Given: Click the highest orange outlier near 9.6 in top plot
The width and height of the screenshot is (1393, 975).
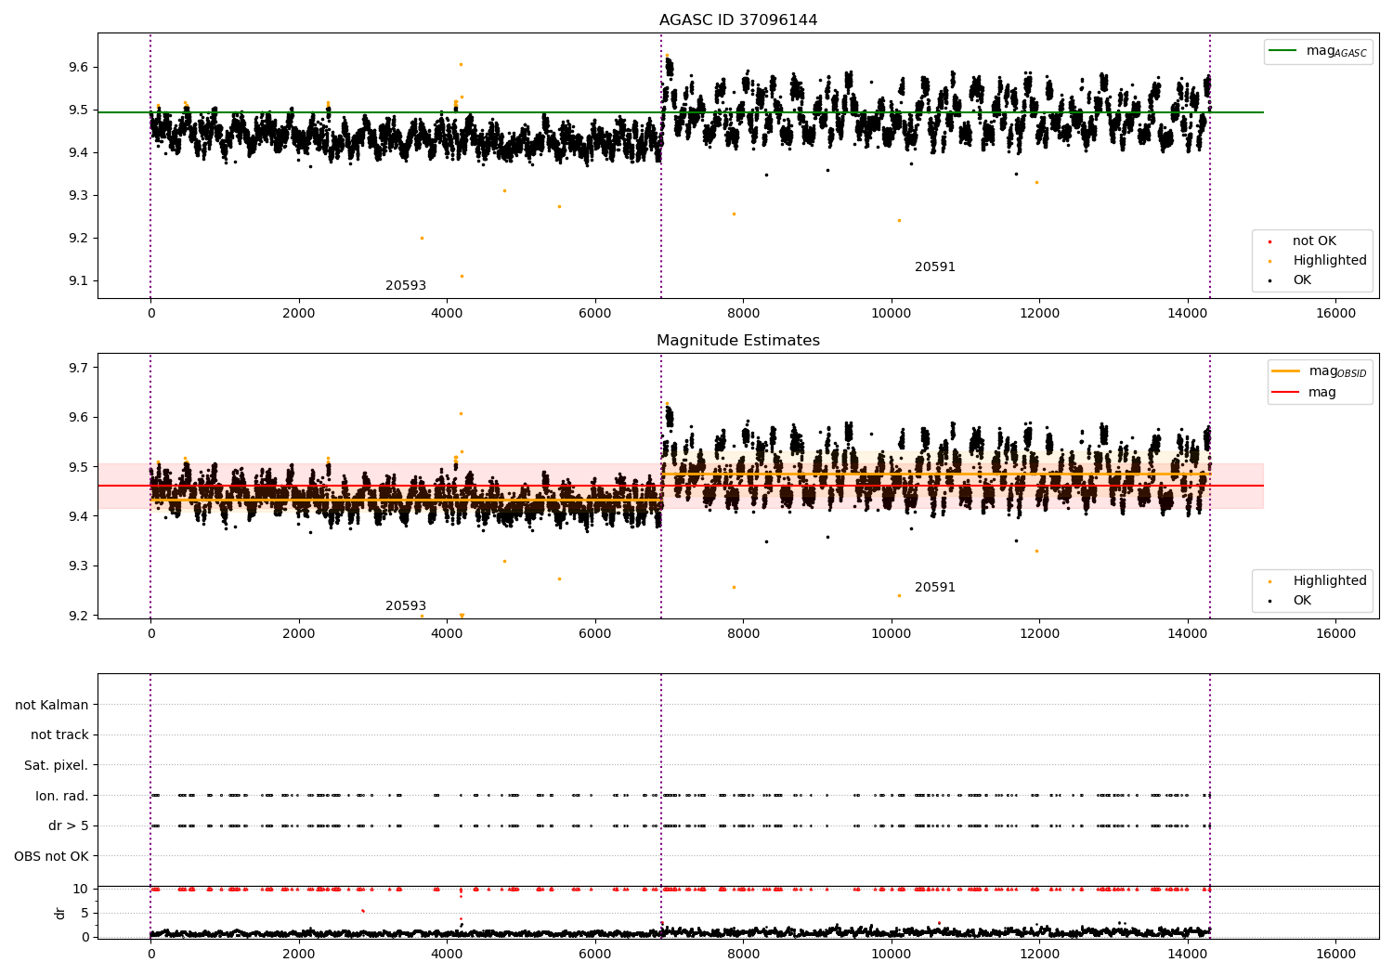Looking at the screenshot, I should [x=461, y=64].
